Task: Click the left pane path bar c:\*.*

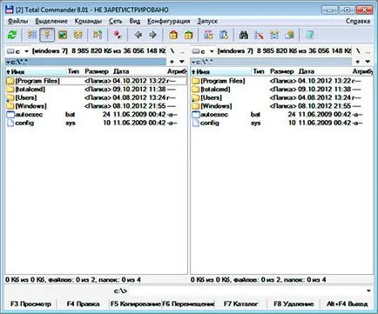Action: (x=86, y=62)
